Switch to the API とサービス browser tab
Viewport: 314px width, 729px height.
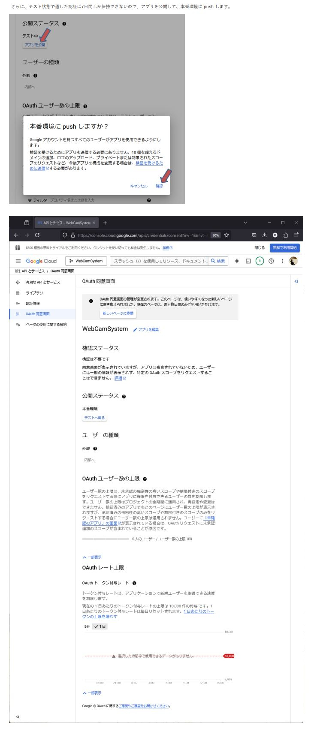click(x=66, y=223)
